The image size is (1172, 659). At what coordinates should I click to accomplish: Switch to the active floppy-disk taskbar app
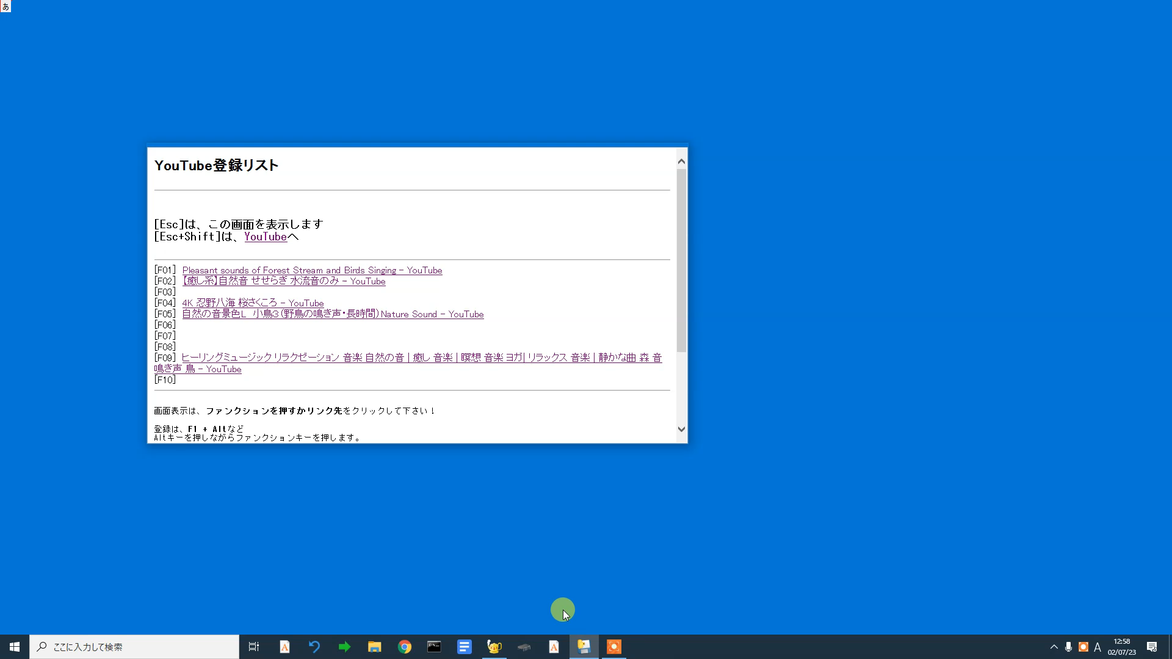[x=584, y=647]
